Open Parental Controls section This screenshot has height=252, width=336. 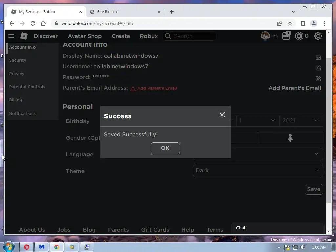point(27,87)
